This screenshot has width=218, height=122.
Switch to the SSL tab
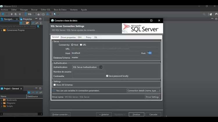point(96,37)
